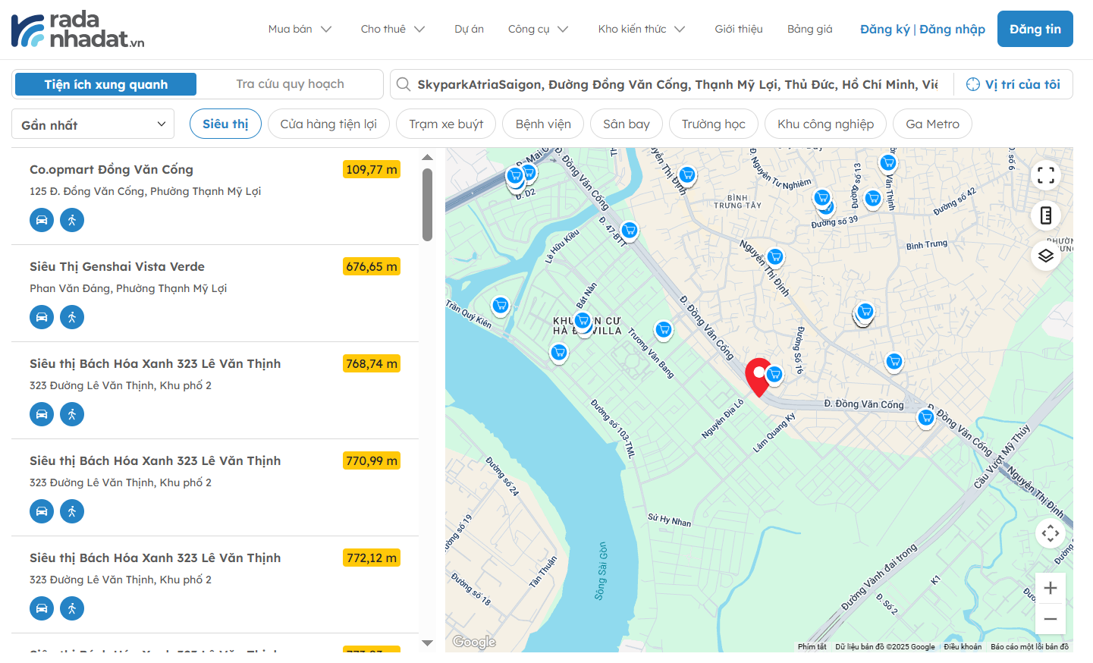
Task: Click the 772,12 m distance badge
Action: coord(372,558)
